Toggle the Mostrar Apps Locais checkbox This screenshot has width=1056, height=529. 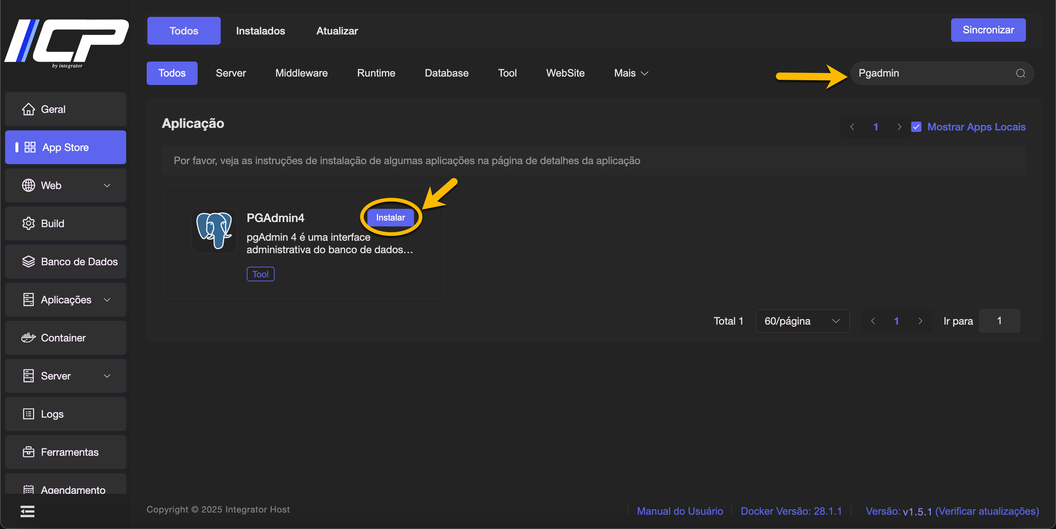[916, 127]
